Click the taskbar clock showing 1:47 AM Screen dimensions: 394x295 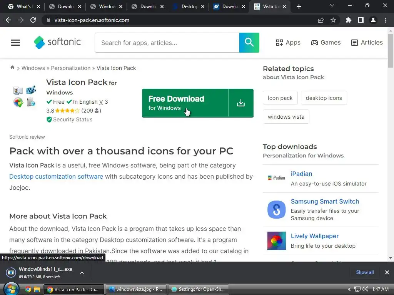380,289
